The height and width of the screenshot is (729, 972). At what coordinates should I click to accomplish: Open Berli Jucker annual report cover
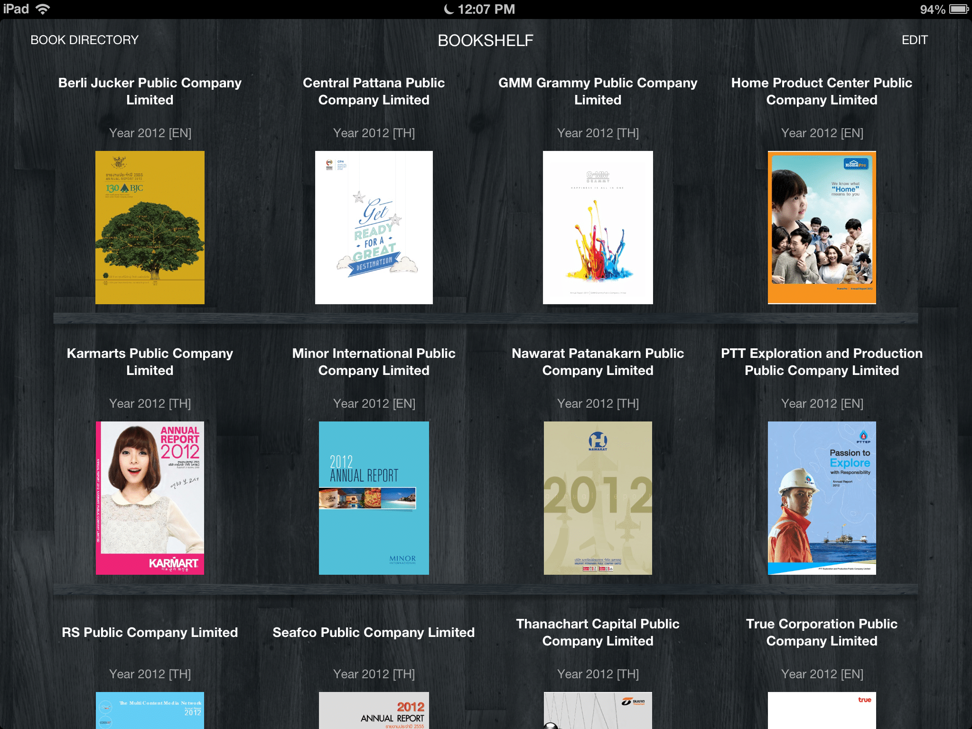pyautogui.click(x=150, y=227)
